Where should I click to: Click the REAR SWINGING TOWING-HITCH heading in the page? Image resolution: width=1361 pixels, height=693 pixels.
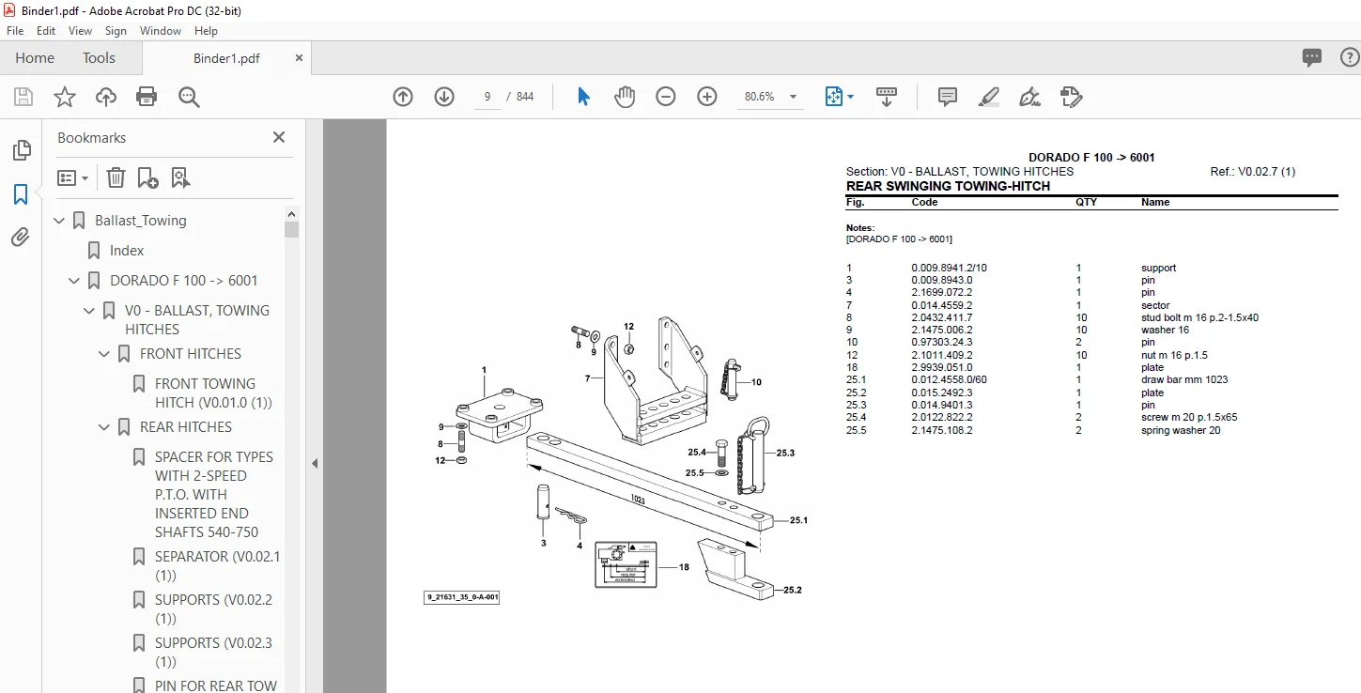(948, 186)
